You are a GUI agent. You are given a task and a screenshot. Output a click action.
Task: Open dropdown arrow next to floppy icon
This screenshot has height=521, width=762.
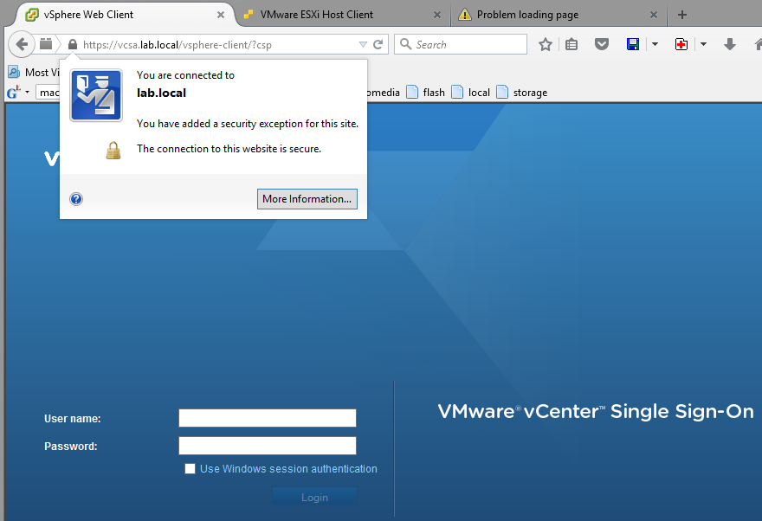(655, 45)
